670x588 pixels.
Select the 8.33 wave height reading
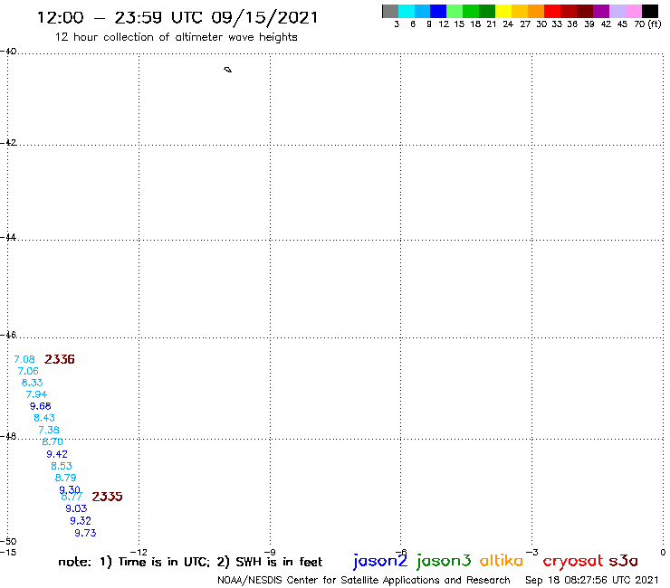32,383
